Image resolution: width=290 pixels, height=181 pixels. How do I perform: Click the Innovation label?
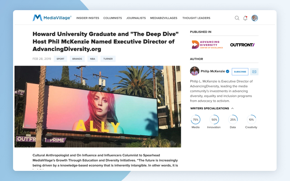pyautogui.click(x=214, y=127)
